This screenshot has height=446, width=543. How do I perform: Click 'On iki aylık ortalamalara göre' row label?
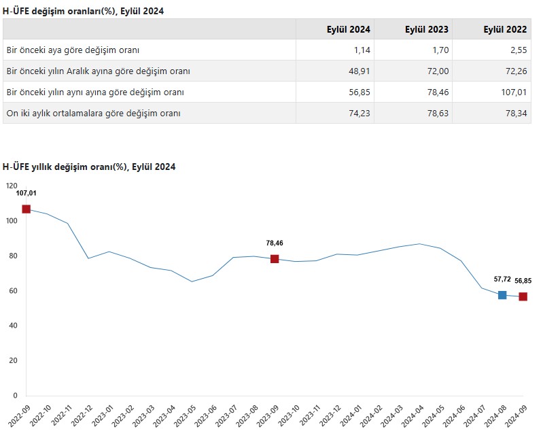pos(93,113)
